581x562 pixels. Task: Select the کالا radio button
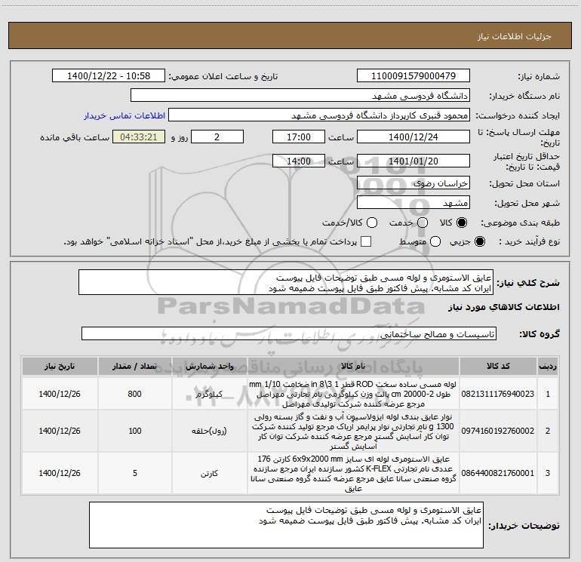point(462,223)
